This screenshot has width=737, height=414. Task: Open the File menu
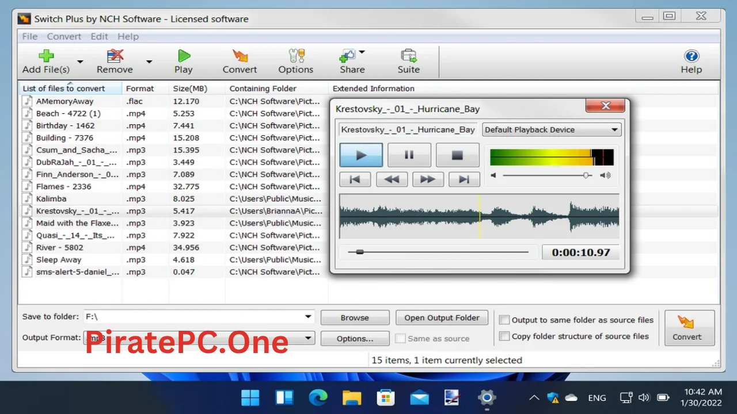coord(30,36)
